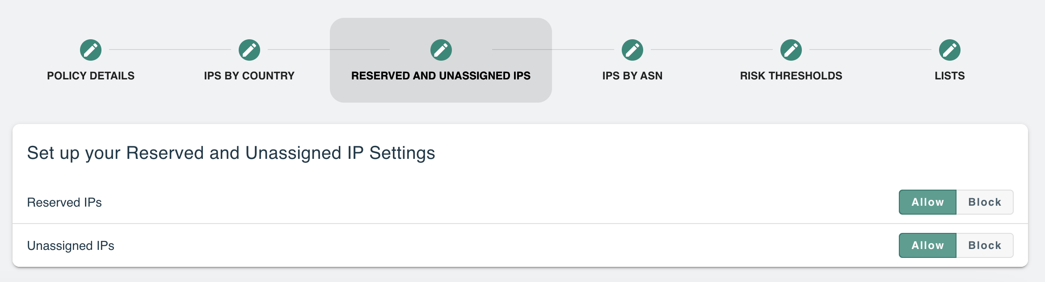Screen dimensions: 1045x282
Task: Click the pencil icon above Policy Details
Action: point(91,50)
